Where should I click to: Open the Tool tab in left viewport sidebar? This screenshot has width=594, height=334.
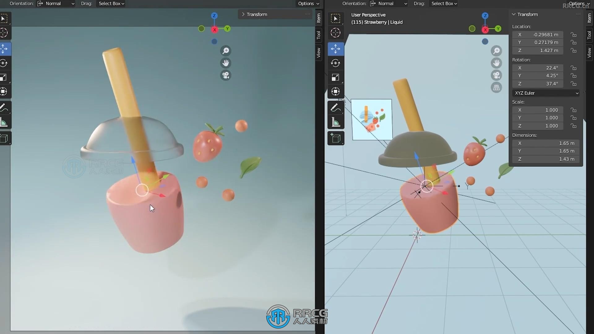(319, 35)
